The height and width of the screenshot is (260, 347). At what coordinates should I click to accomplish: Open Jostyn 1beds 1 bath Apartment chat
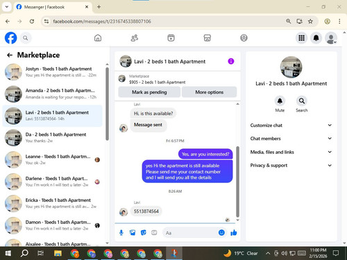tap(53, 72)
